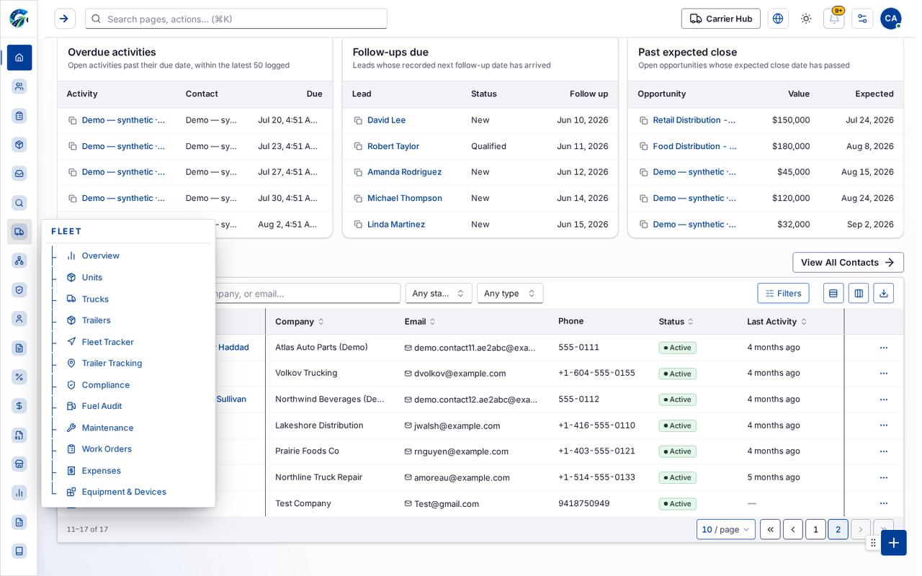The image size is (922, 576).
Task: Open the notifications bell icon
Action: pyautogui.click(x=834, y=19)
